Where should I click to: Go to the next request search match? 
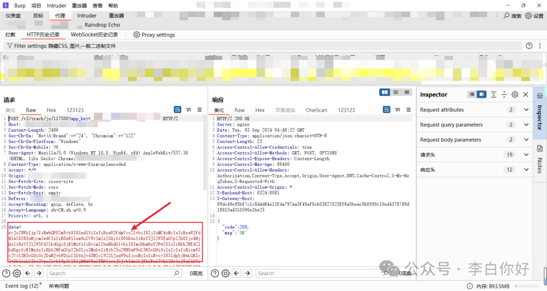click(x=38, y=273)
